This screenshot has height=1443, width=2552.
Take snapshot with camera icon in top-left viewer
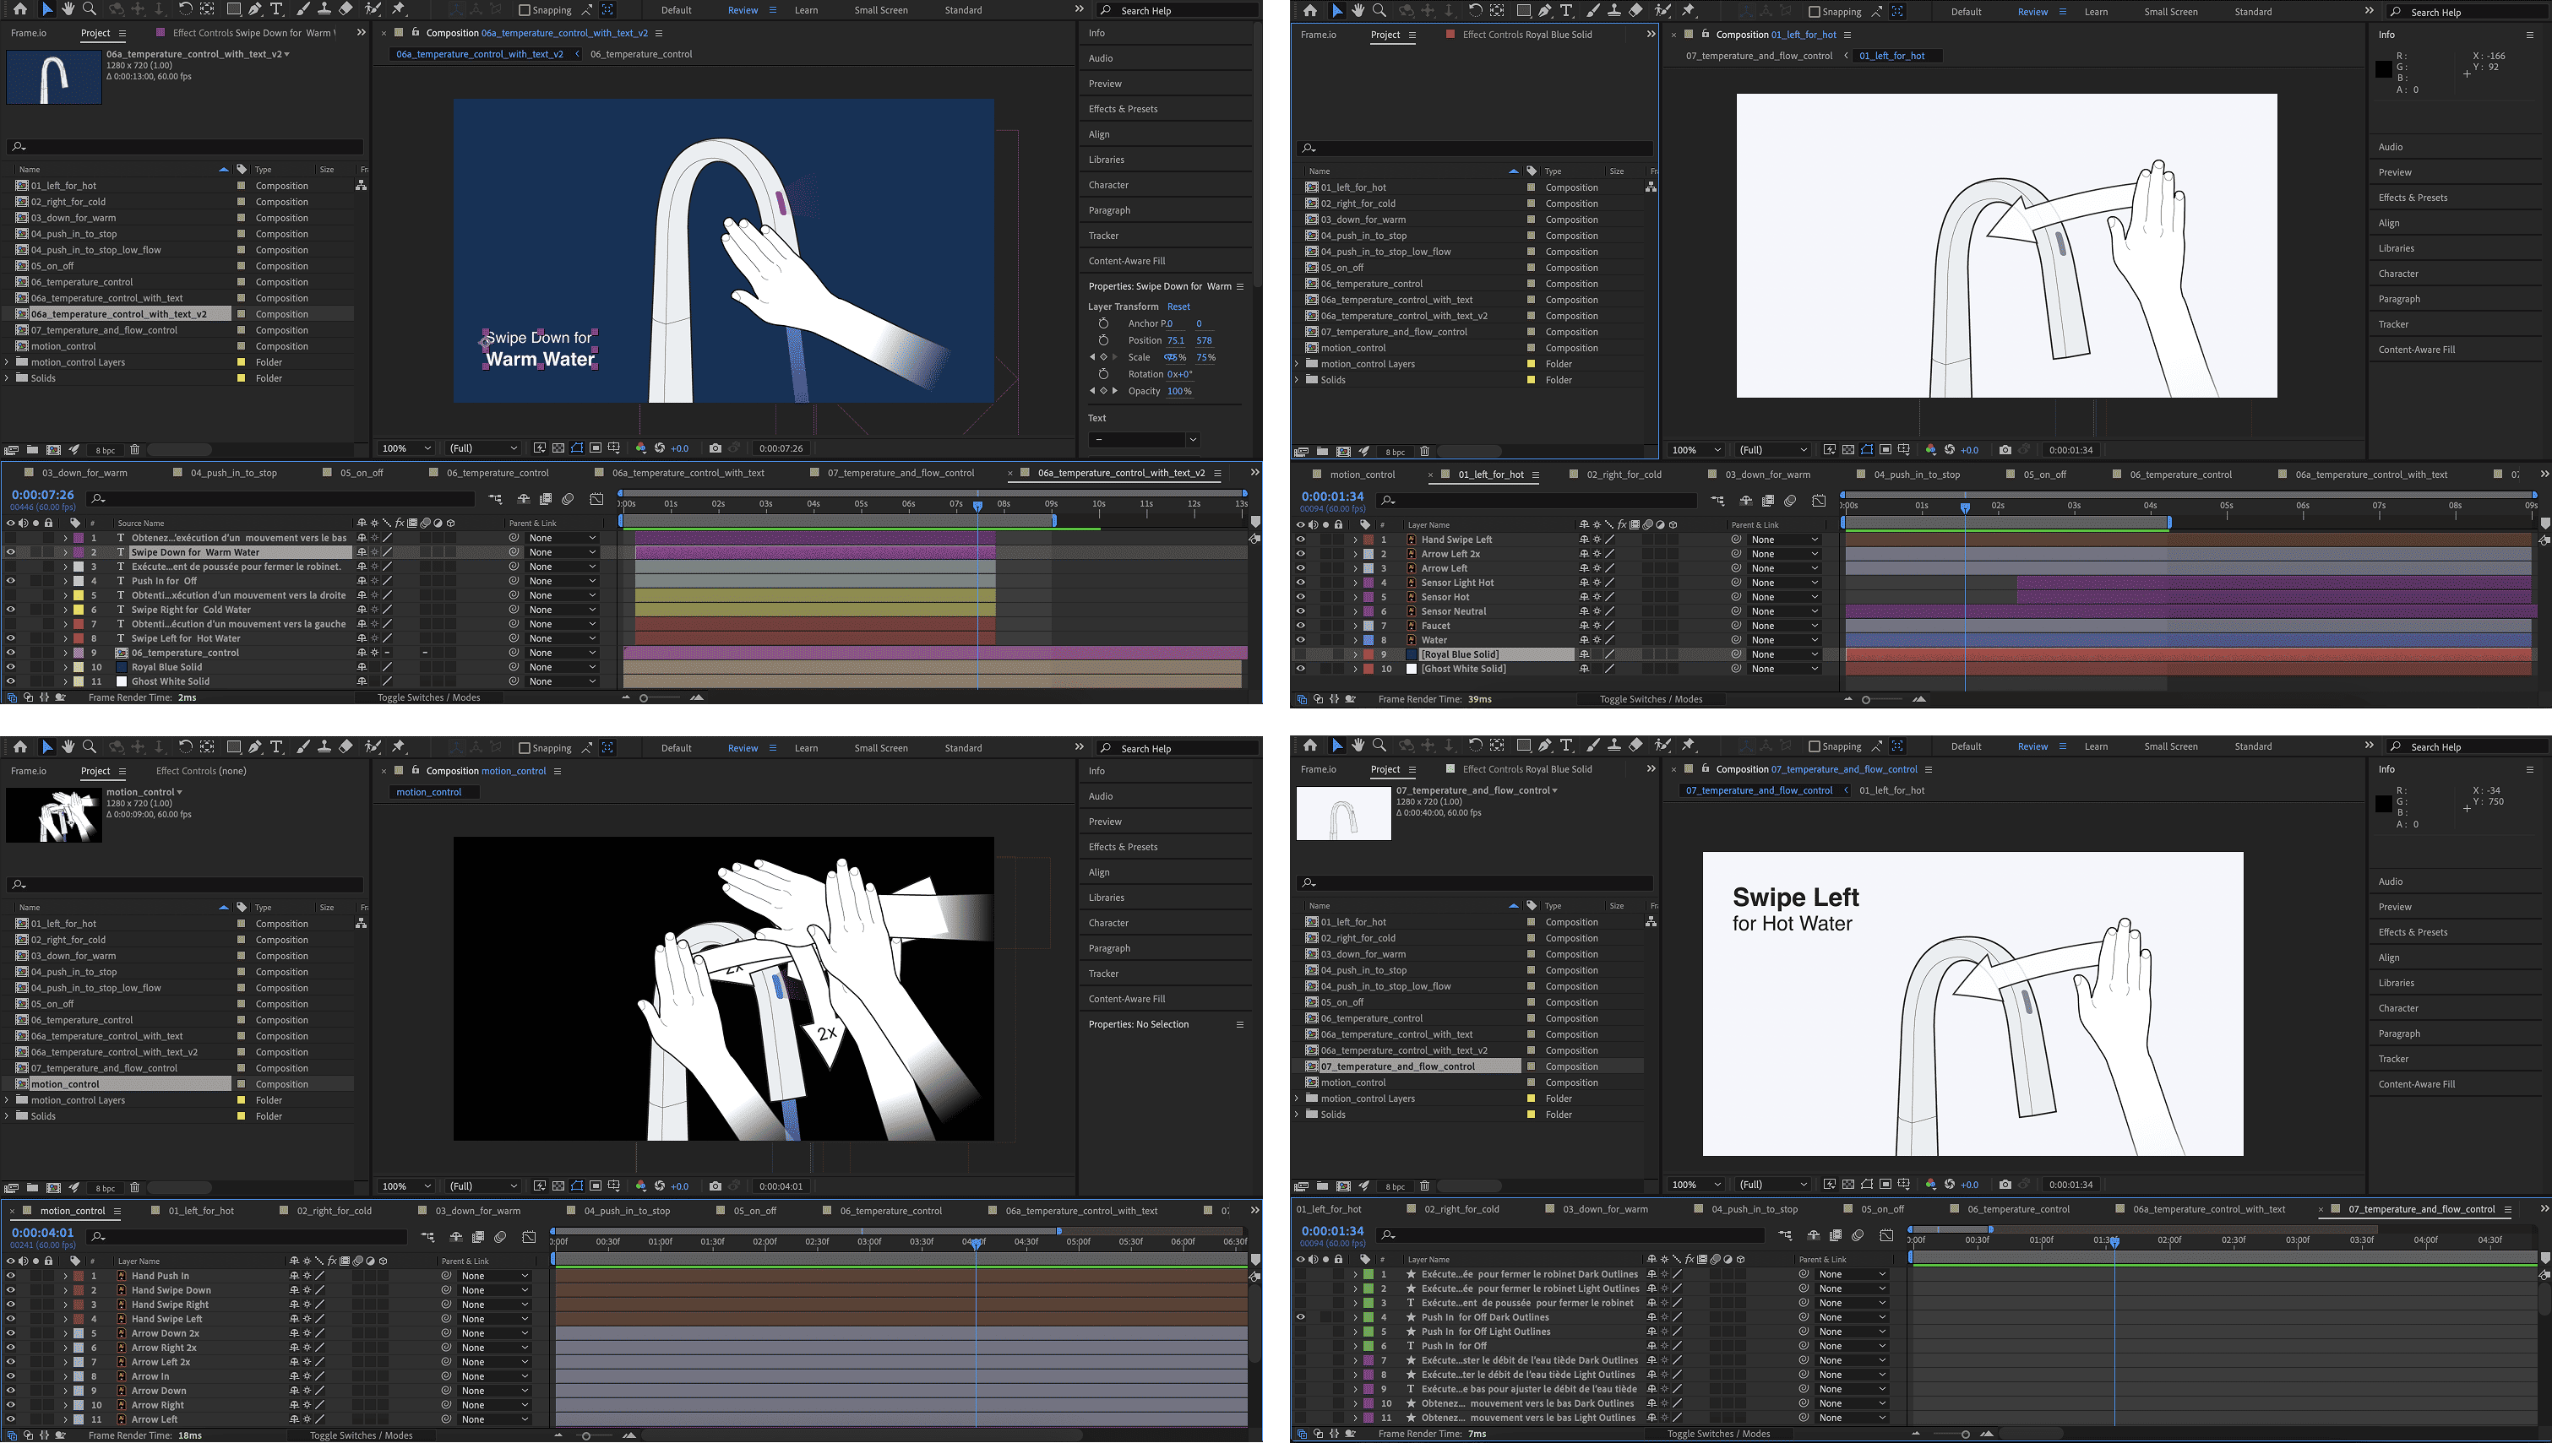click(x=716, y=448)
